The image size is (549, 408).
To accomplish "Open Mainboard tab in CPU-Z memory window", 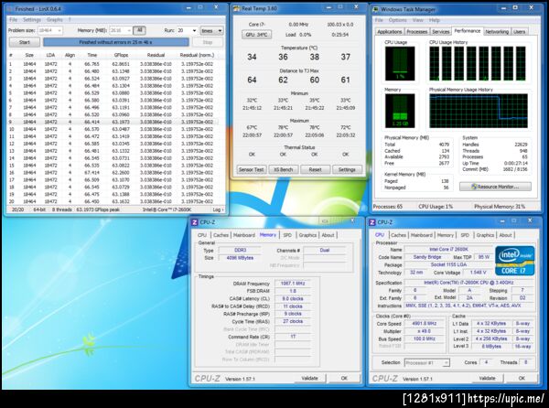I will point(243,235).
